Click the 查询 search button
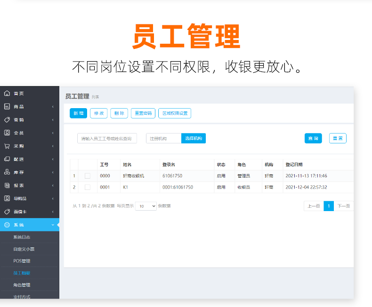 point(313,138)
